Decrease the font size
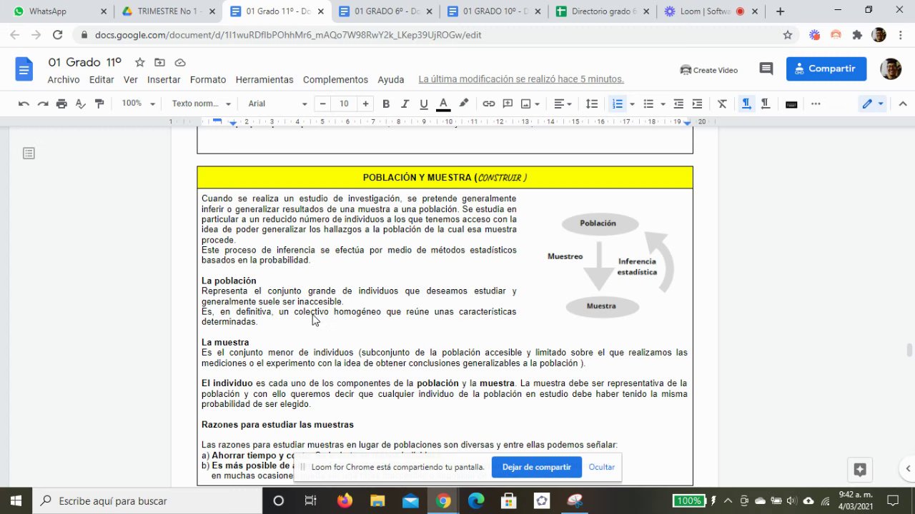This screenshot has width=915, height=514. coord(323,104)
